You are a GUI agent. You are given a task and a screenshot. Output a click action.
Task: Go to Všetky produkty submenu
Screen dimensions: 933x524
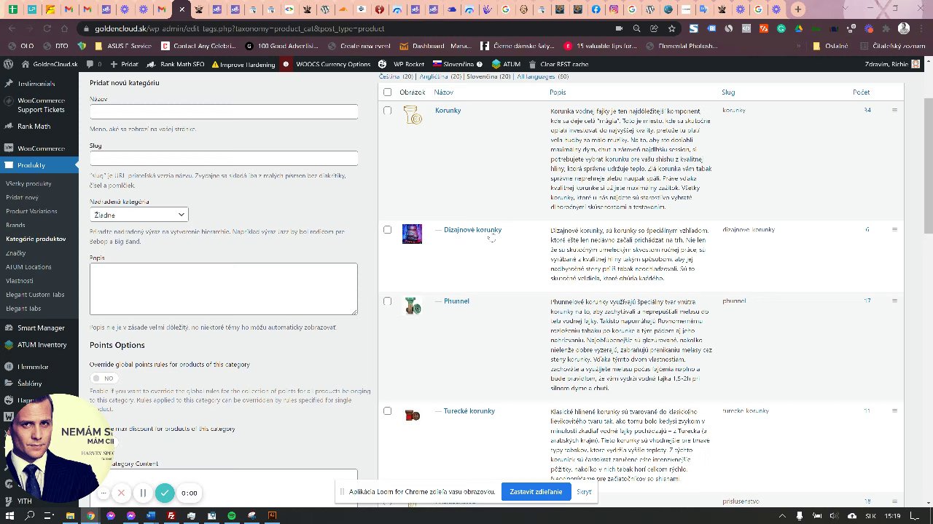pyautogui.click(x=28, y=183)
